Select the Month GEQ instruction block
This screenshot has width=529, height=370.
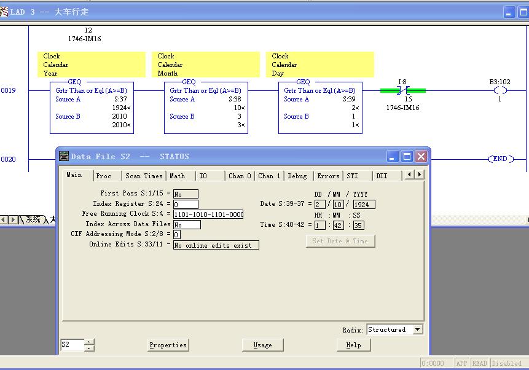[206, 107]
